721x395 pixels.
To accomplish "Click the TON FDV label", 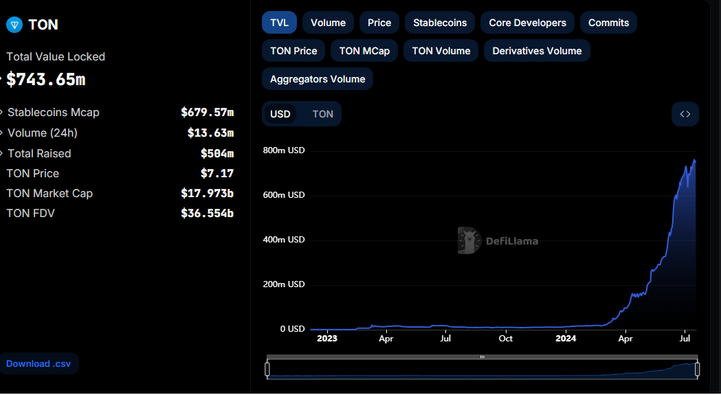I will [x=30, y=214].
